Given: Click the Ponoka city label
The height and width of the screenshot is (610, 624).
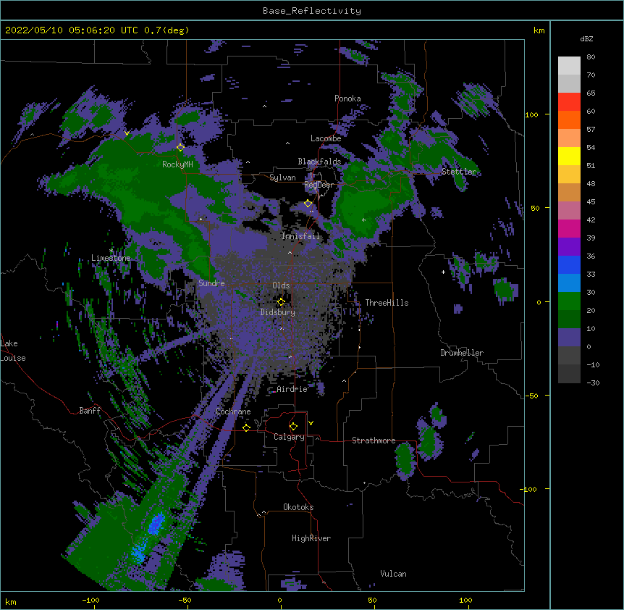Looking at the screenshot, I should click(347, 99).
